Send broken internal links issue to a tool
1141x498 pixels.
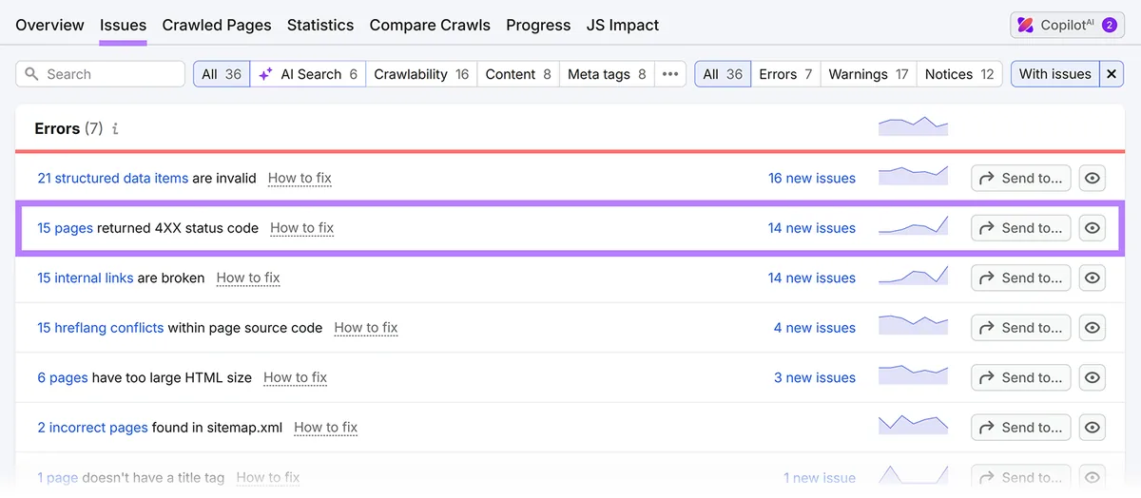[1021, 278]
